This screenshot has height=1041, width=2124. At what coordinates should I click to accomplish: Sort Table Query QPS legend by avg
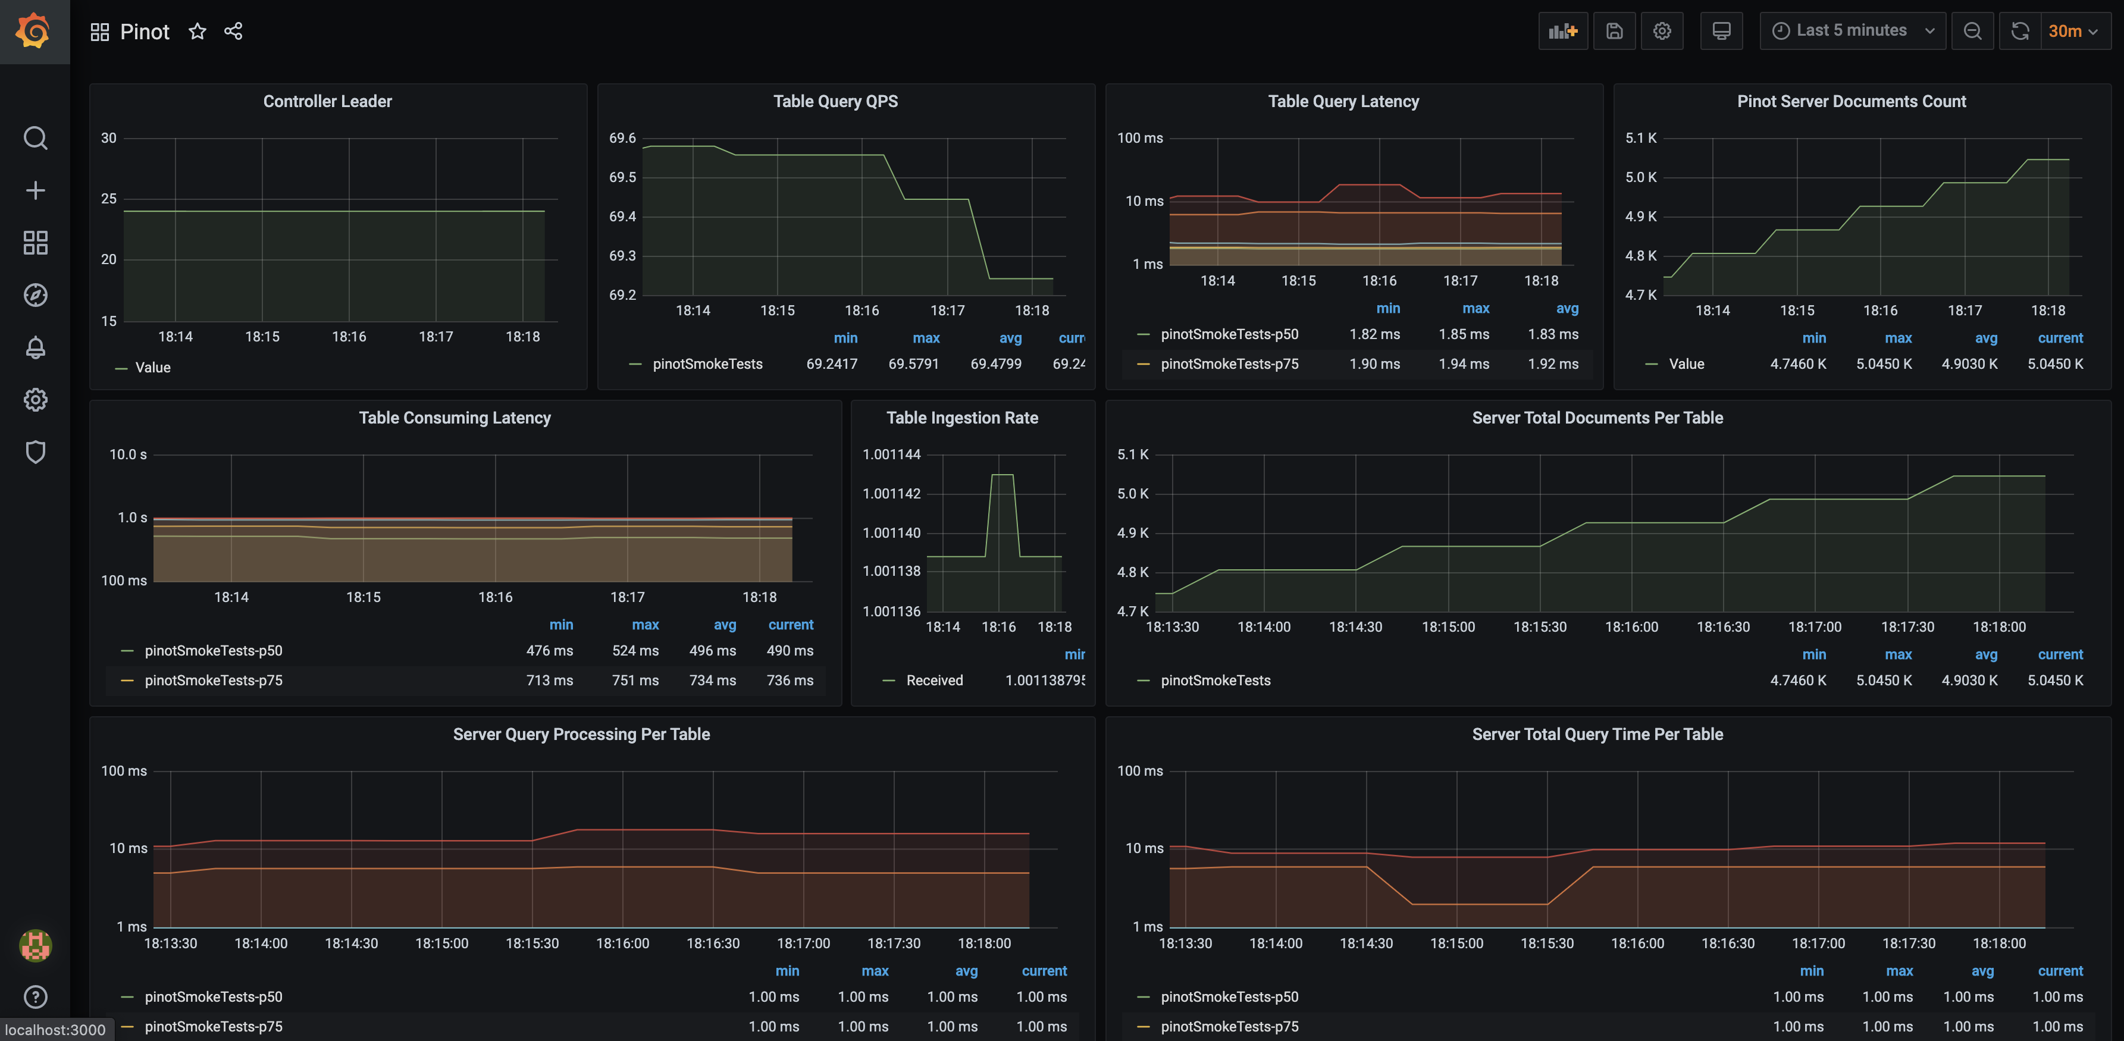1010,338
